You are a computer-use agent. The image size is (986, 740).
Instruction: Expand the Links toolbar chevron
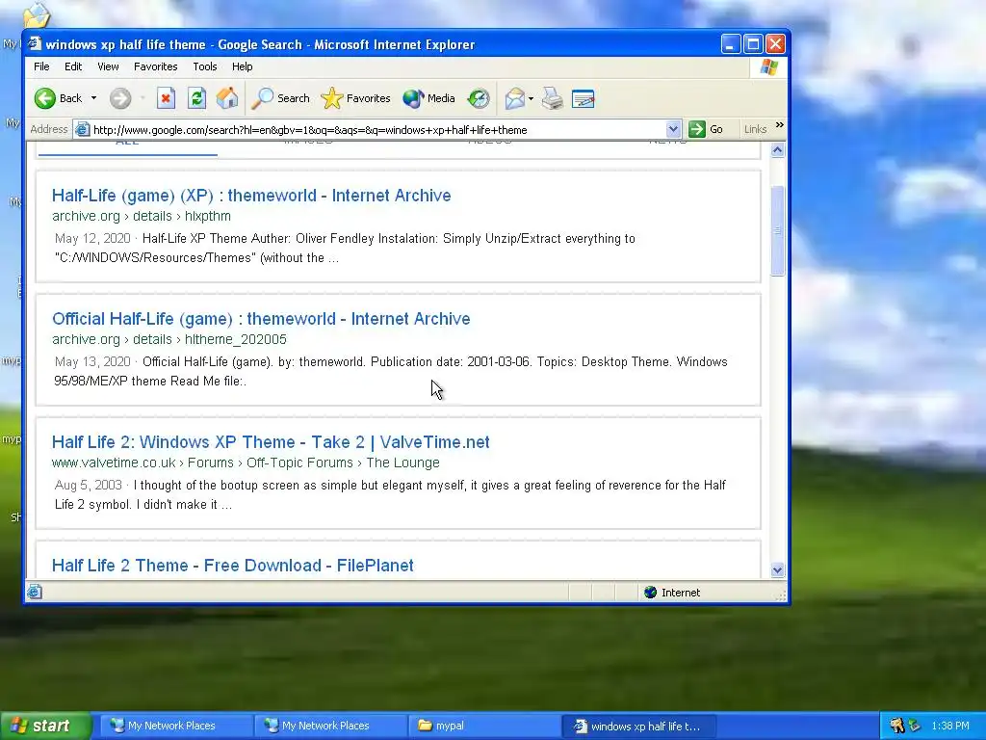(780, 125)
